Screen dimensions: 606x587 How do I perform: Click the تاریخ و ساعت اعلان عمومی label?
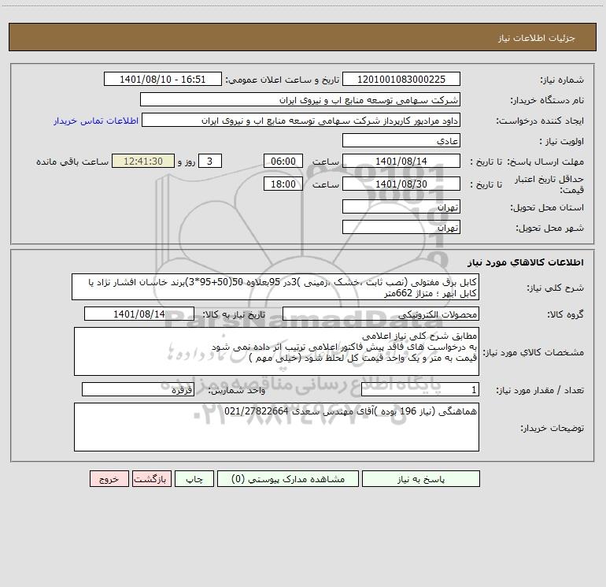[x=283, y=80]
